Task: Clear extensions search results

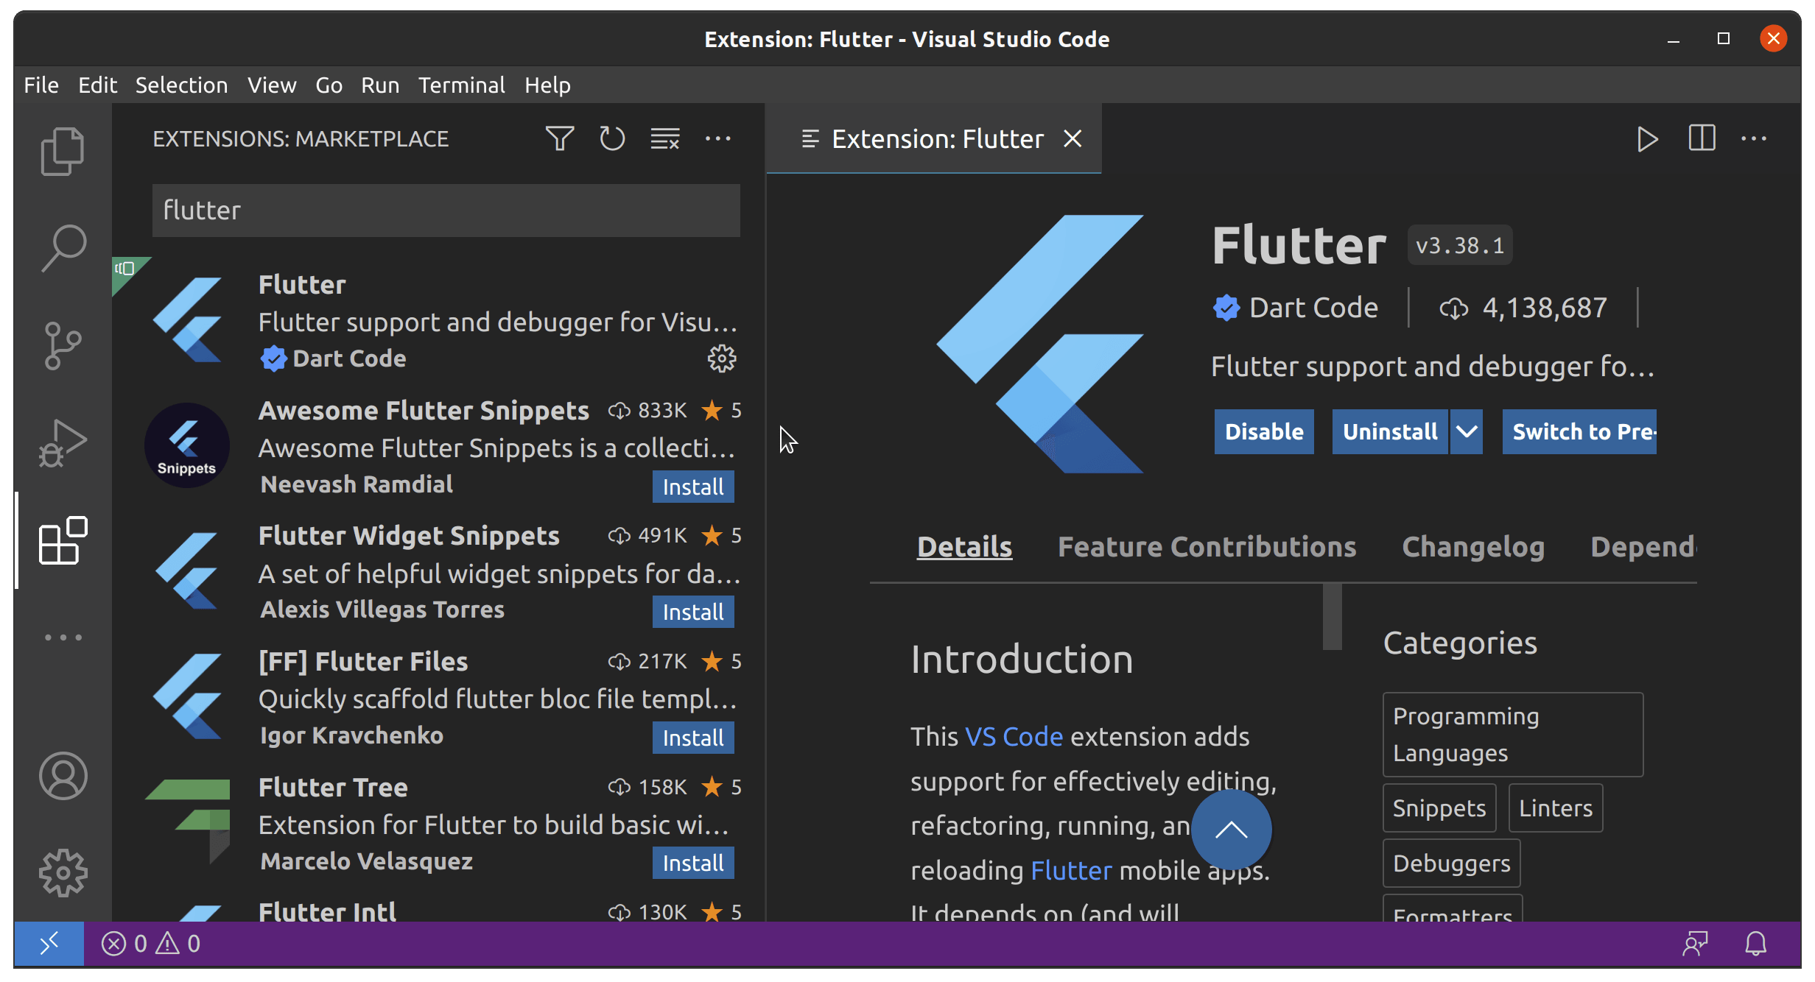Action: pos(664,138)
